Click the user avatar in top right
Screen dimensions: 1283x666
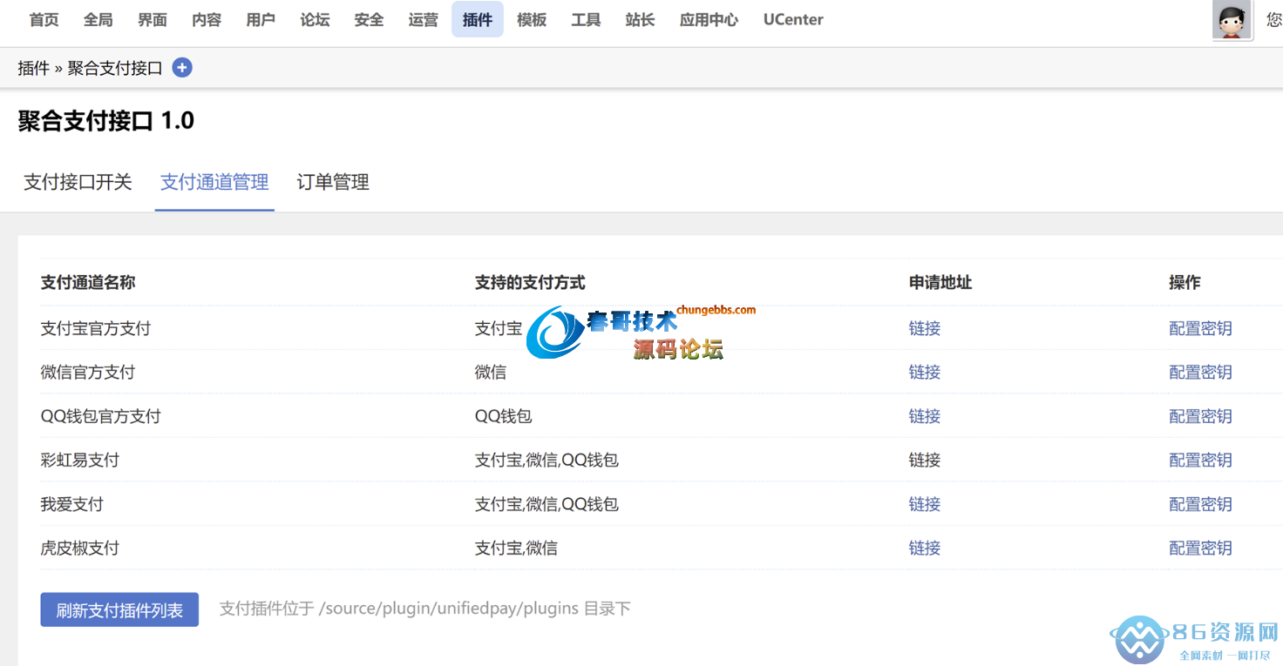pos(1232,19)
